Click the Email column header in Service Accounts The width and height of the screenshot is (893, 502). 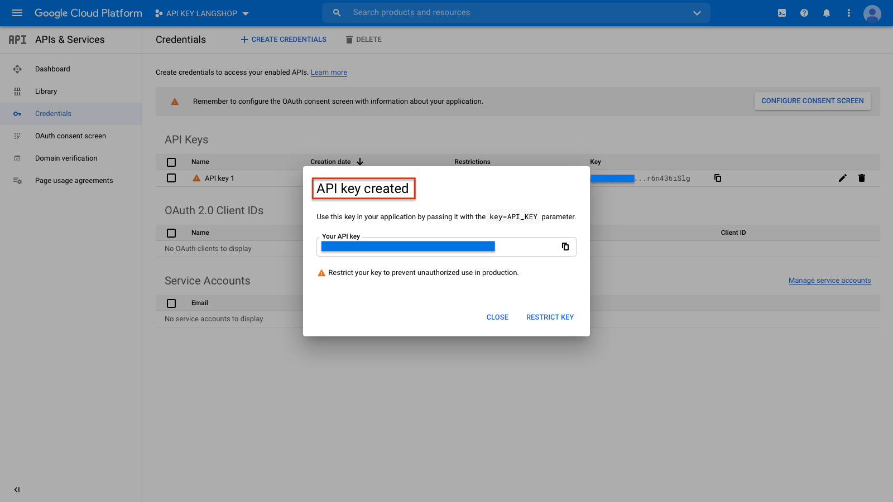(200, 303)
